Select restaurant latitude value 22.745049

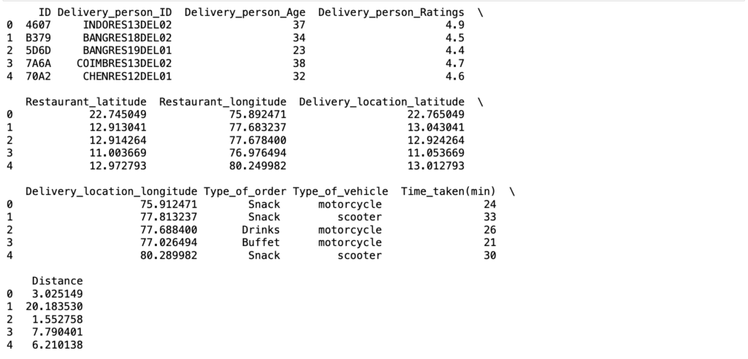point(118,115)
